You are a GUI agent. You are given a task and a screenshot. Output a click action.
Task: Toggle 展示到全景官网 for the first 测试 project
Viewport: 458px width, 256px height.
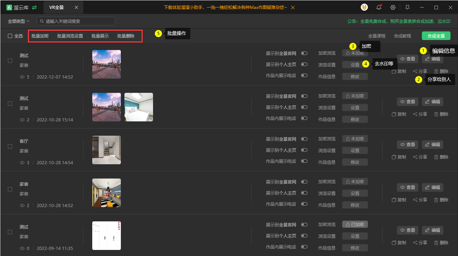[304, 53]
